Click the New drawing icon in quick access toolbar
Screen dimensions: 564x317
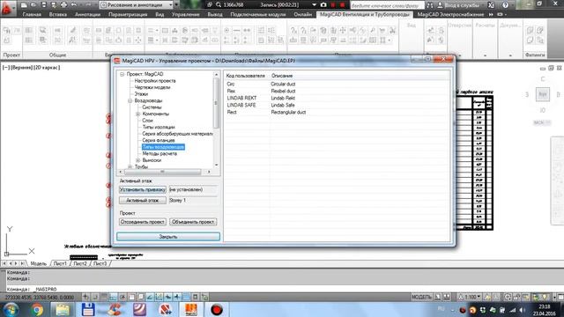24,5
